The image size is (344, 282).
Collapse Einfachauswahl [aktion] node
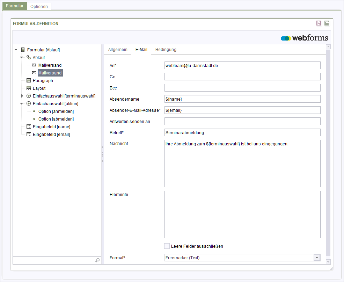22,103
